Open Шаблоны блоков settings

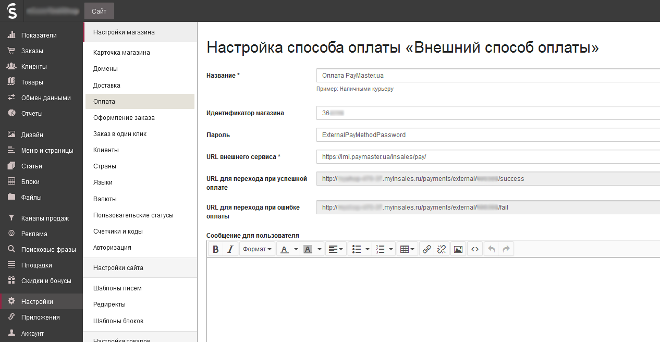coord(118,321)
